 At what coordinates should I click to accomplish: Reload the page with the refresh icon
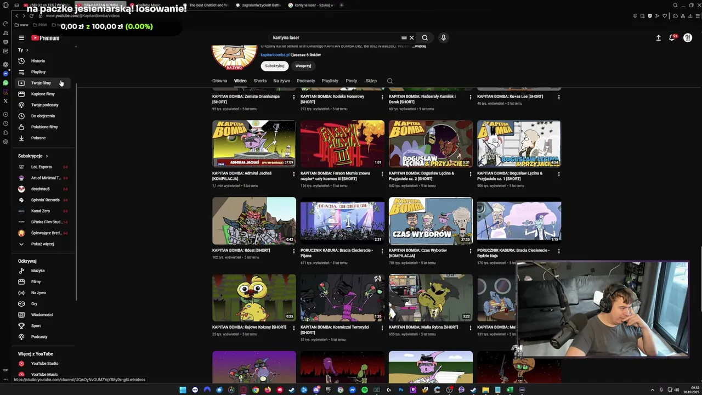(x=32, y=16)
